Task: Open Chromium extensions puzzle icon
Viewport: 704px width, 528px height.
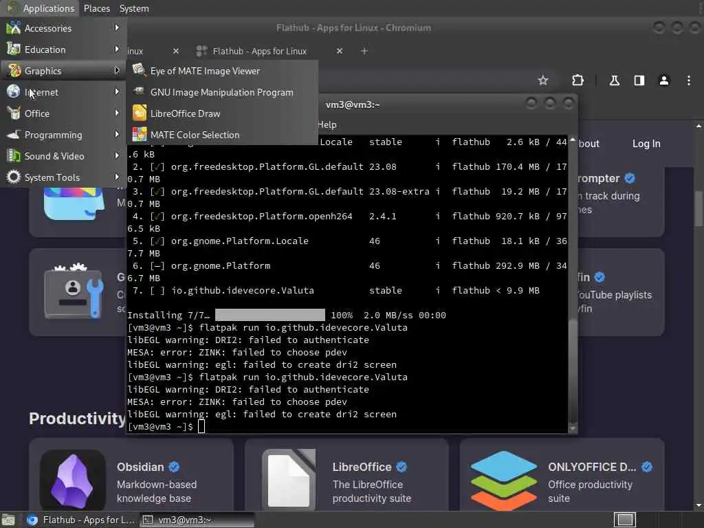Action: [x=577, y=80]
